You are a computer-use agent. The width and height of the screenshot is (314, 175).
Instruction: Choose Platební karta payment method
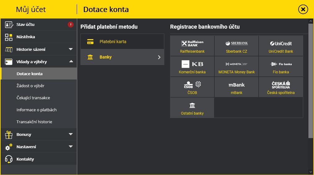pos(123,42)
